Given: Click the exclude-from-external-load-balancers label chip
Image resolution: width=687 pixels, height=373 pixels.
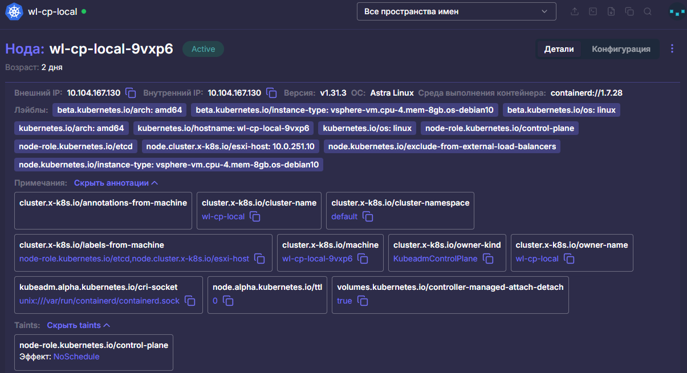Looking at the screenshot, I should pos(442,146).
